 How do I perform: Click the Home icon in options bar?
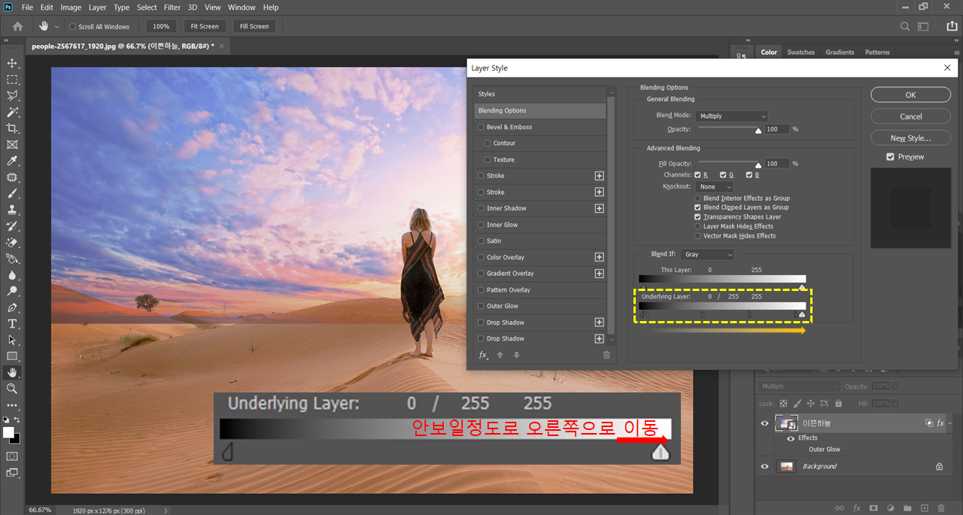(18, 26)
